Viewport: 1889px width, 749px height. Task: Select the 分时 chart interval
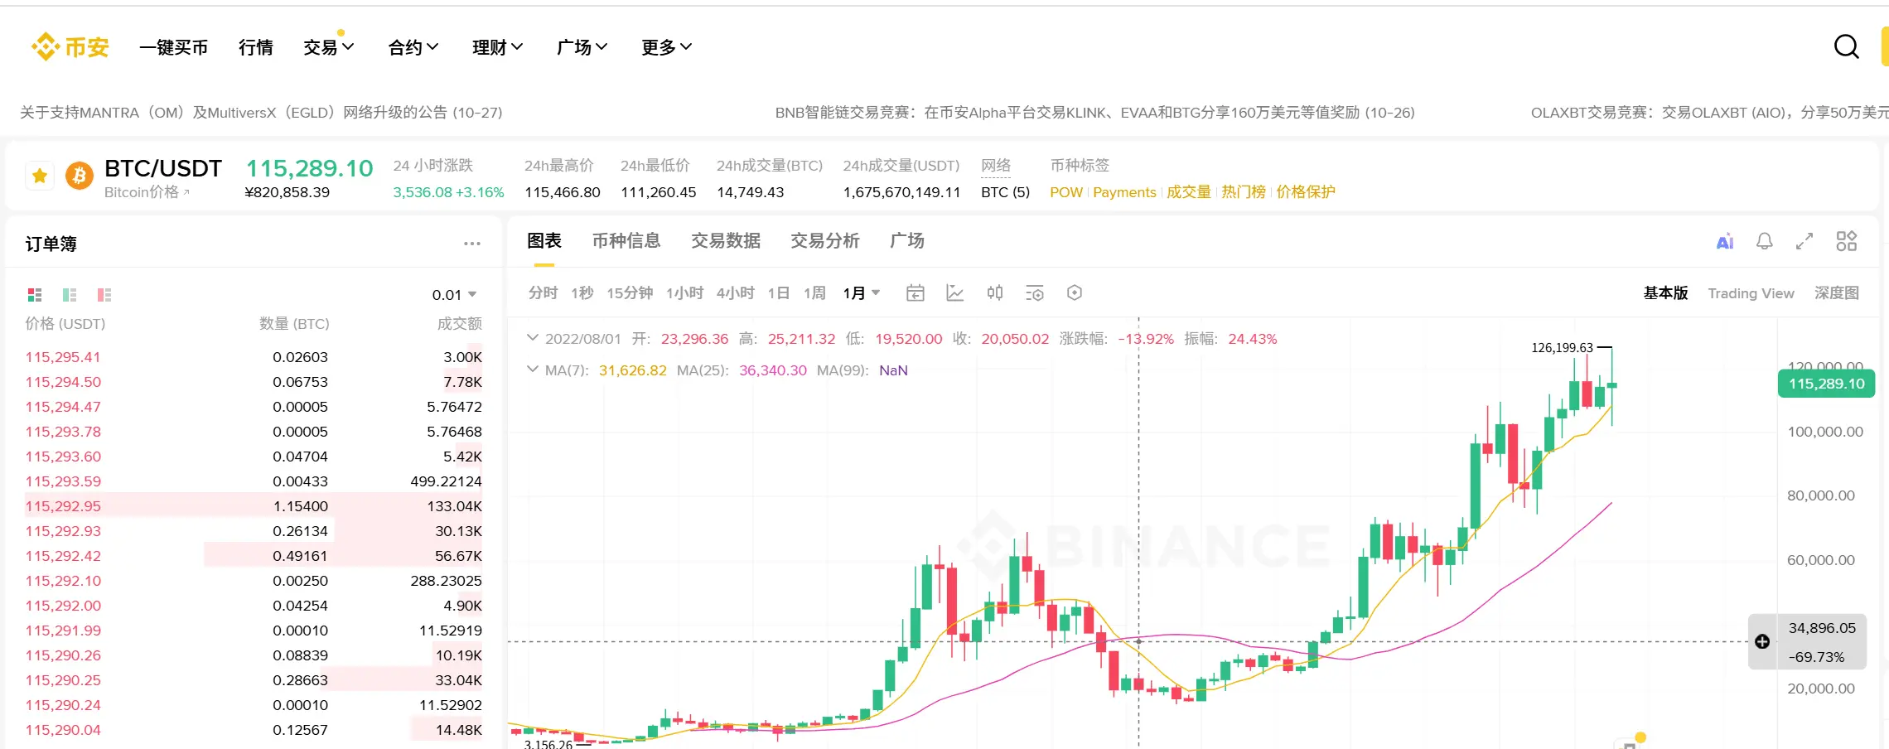(x=543, y=292)
